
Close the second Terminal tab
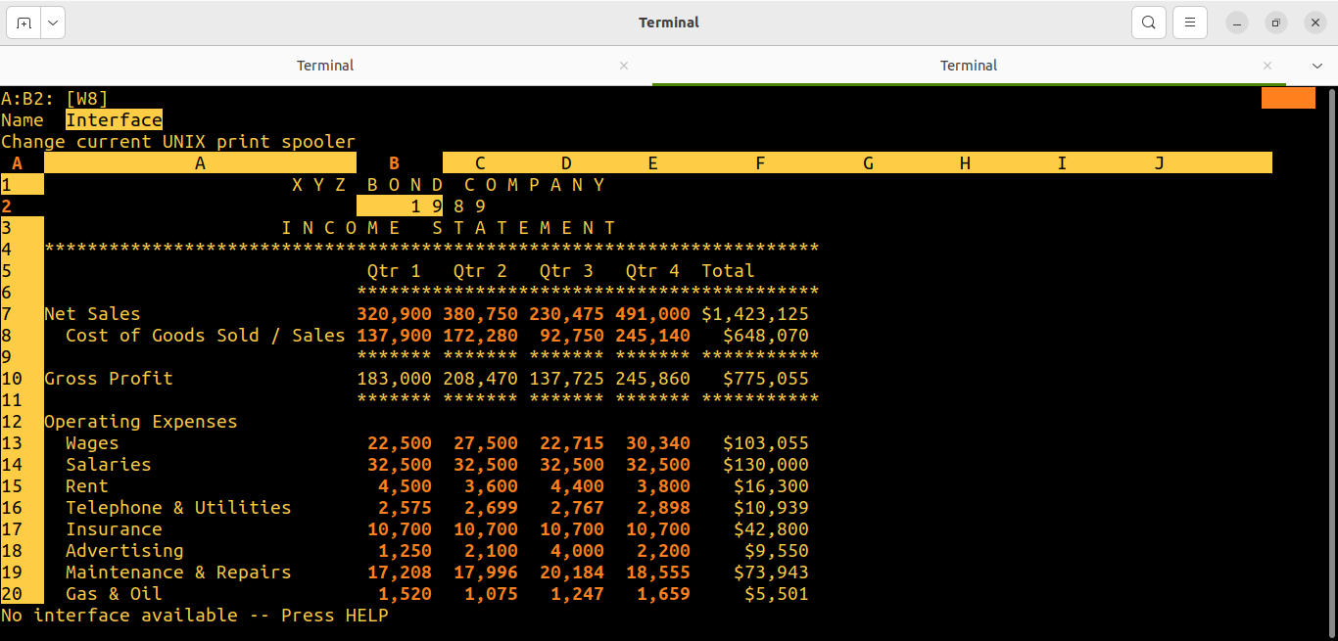click(1267, 66)
